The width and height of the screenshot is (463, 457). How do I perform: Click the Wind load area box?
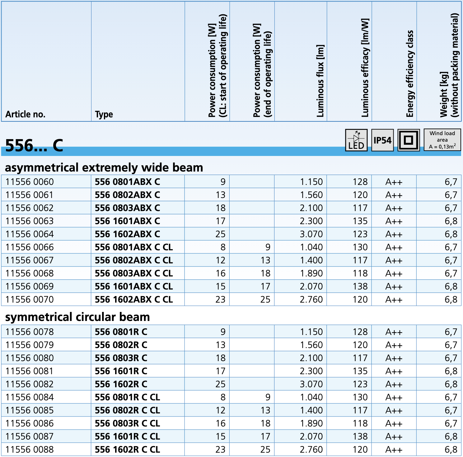point(442,140)
